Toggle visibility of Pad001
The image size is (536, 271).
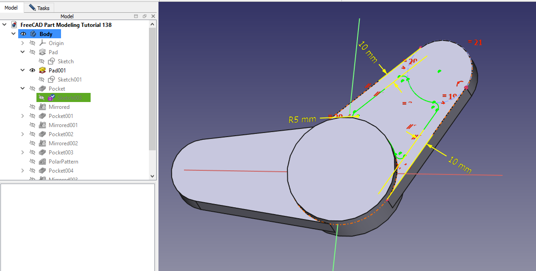pyautogui.click(x=32, y=71)
